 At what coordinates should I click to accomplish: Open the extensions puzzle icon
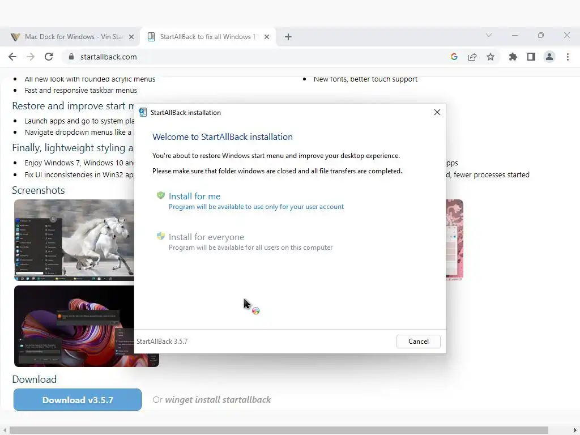click(x=513, y=57)
